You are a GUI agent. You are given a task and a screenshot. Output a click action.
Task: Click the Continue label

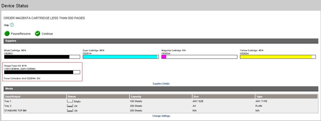tap(47, 34)
